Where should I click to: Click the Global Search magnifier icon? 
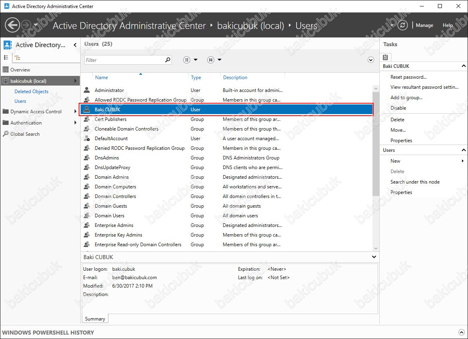coord(5,134)
